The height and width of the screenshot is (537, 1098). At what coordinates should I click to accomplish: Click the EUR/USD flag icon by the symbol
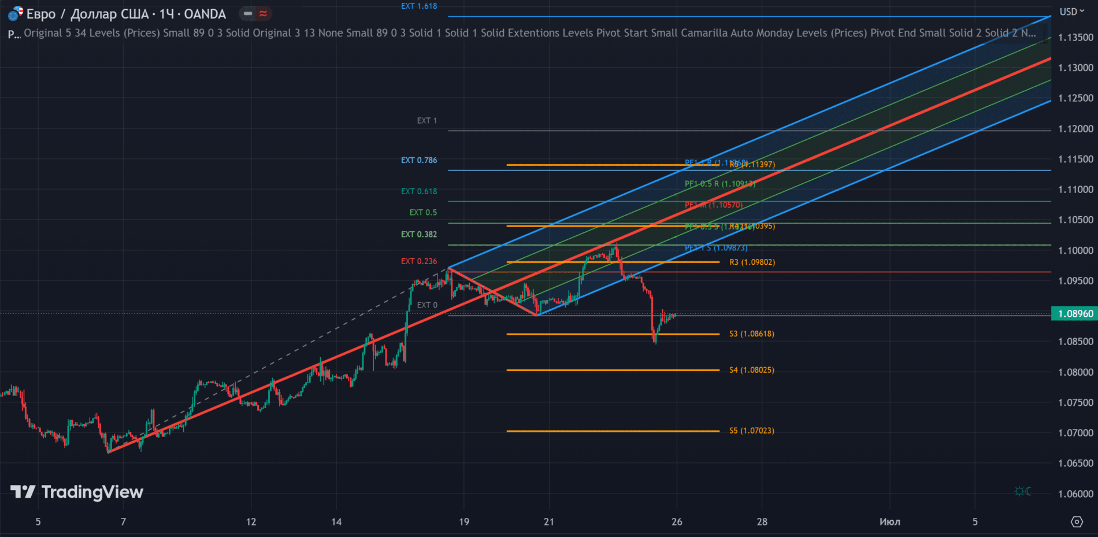pos(16,13)
